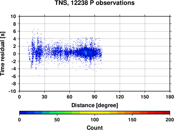Screen dimensions: 174x130
Task: Click the -6 tick label on residual axis
Action: [14, 76]
